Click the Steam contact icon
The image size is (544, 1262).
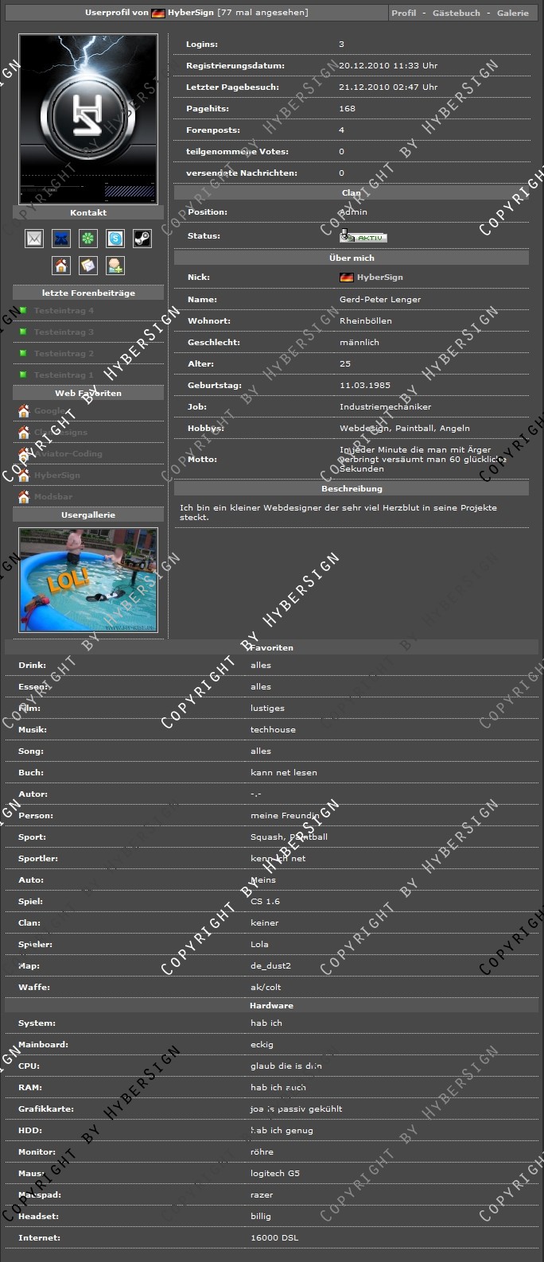[x=142, y=239]
